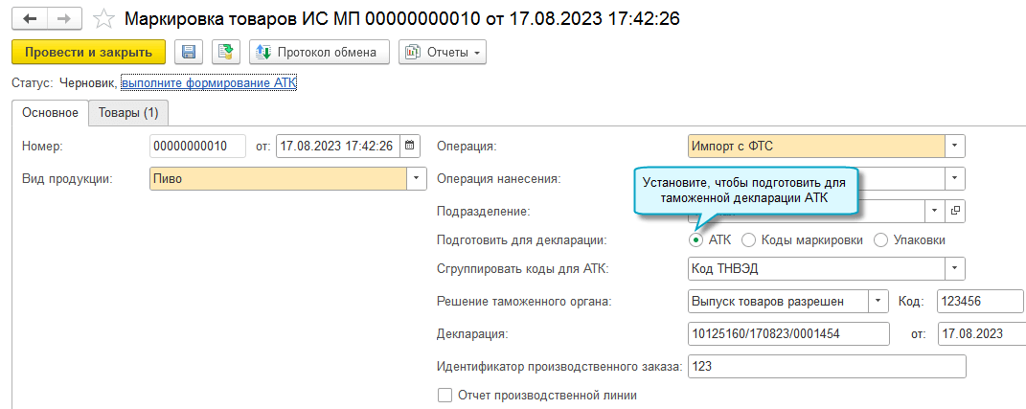This screenshot has height=409, width=1026.
Task: Add document to favorites with star icon
Action: click(x=103, y=19)
